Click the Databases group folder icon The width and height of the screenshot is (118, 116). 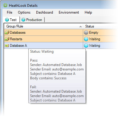pos(7,33)
